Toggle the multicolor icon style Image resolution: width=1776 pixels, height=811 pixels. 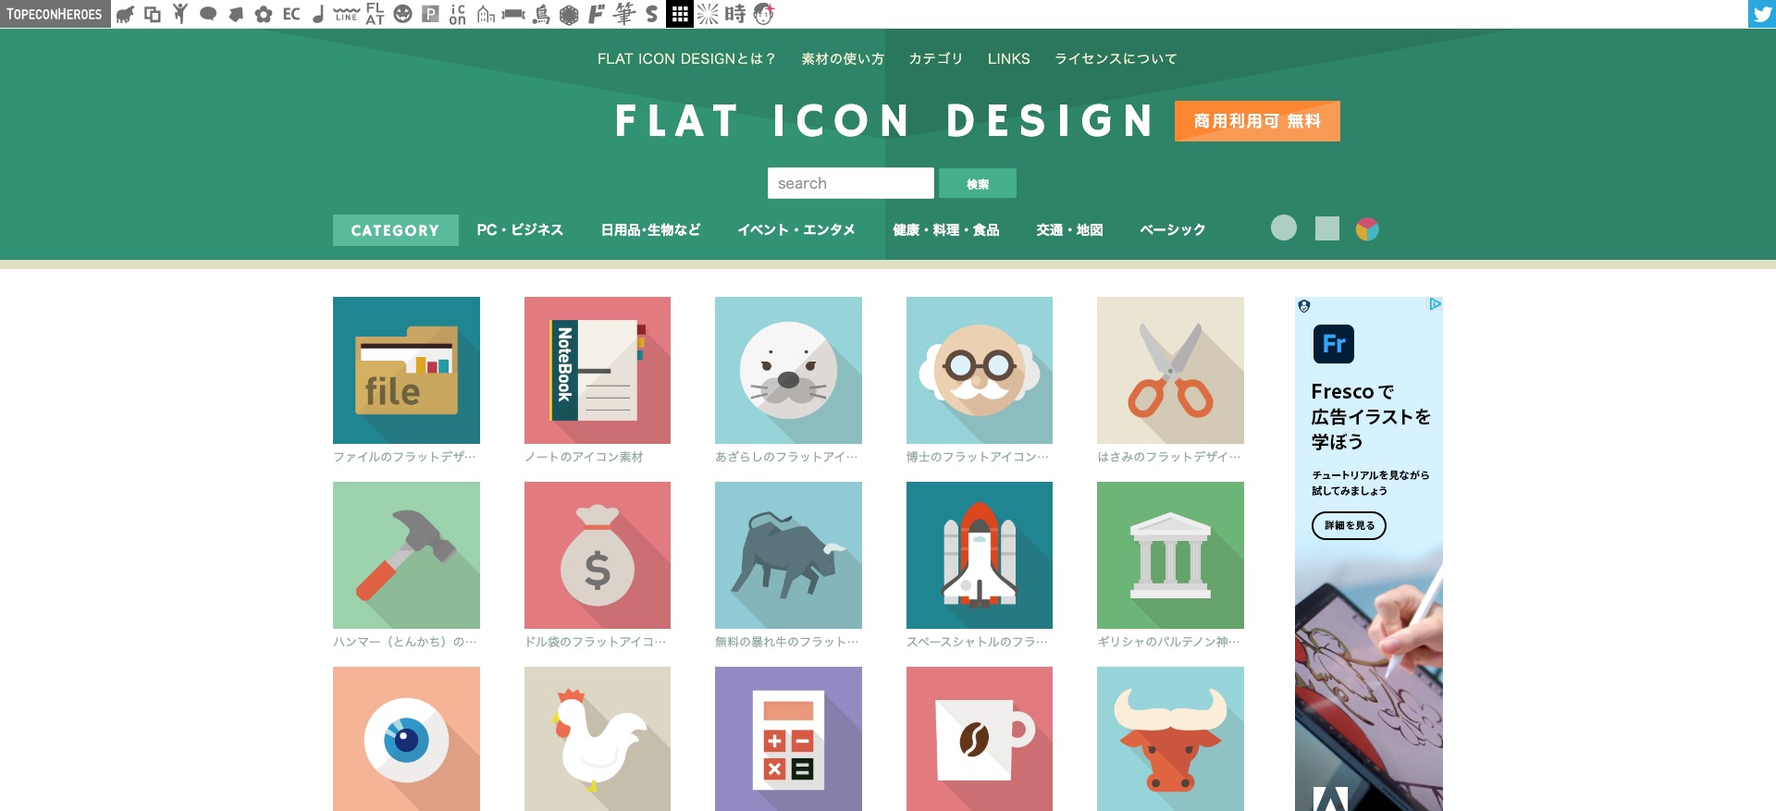tap(1367, 228)
